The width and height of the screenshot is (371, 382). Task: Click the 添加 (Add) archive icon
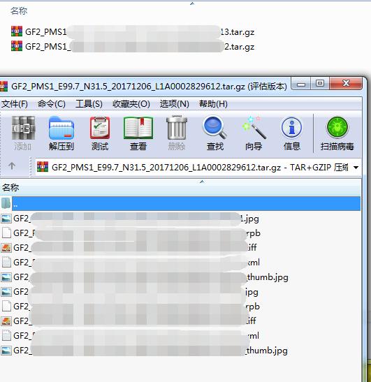coord(23,133)
